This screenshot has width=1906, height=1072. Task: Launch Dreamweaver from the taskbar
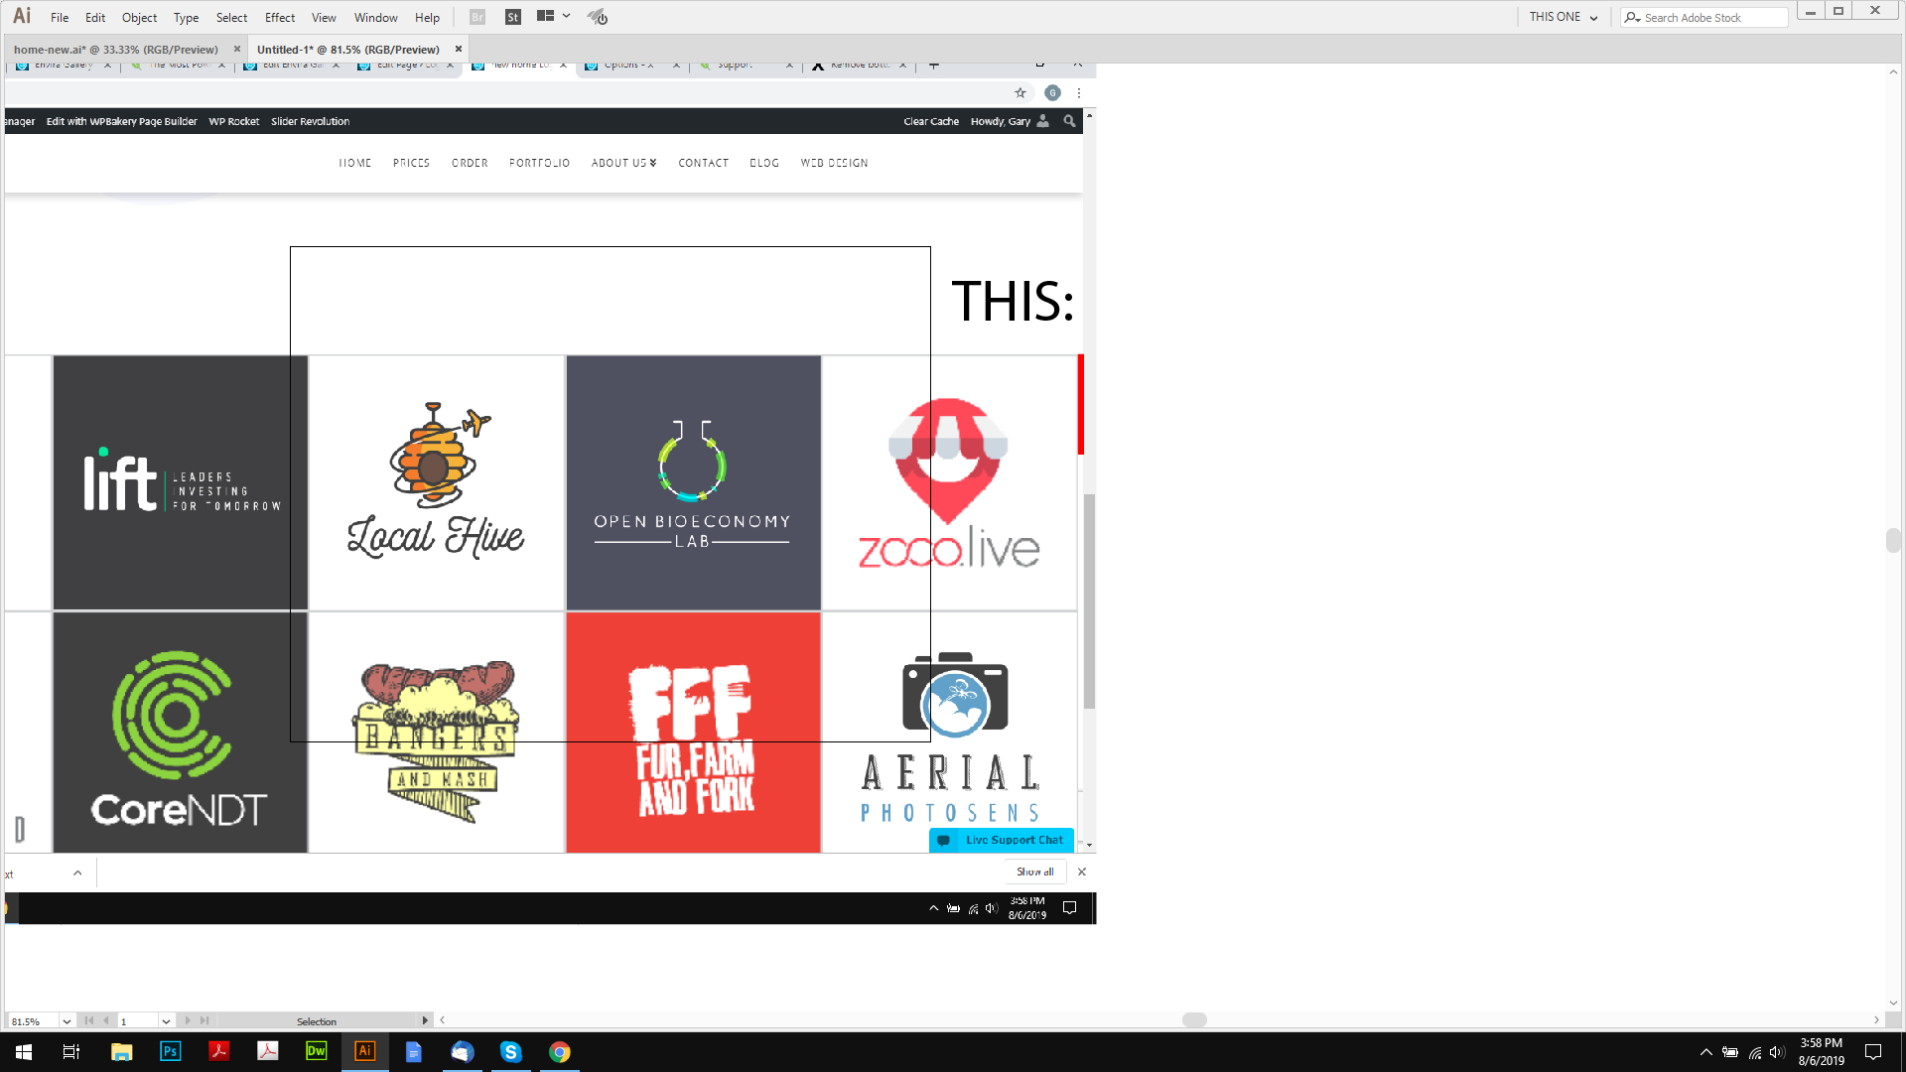pos(316,1051)
